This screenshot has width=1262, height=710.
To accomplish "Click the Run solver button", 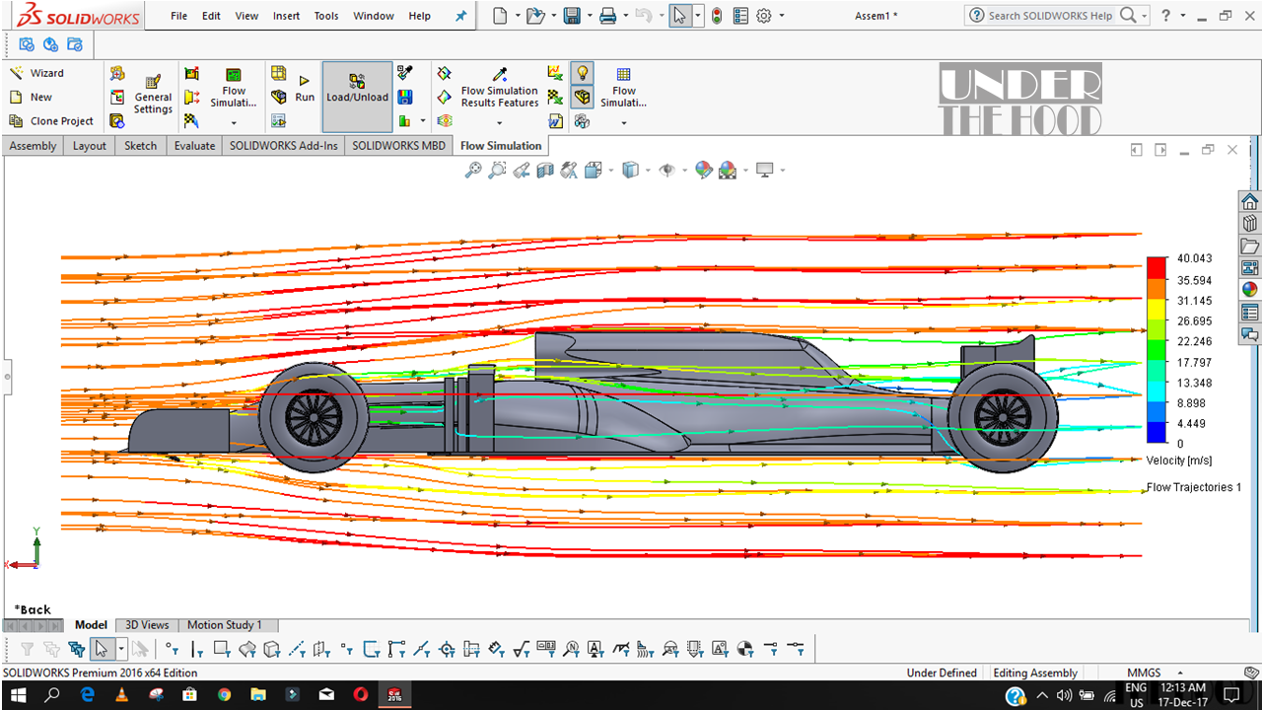I will (x=305, y=89).
